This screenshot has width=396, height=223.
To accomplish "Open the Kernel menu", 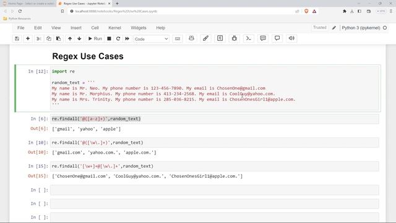I will coord(114,28).
